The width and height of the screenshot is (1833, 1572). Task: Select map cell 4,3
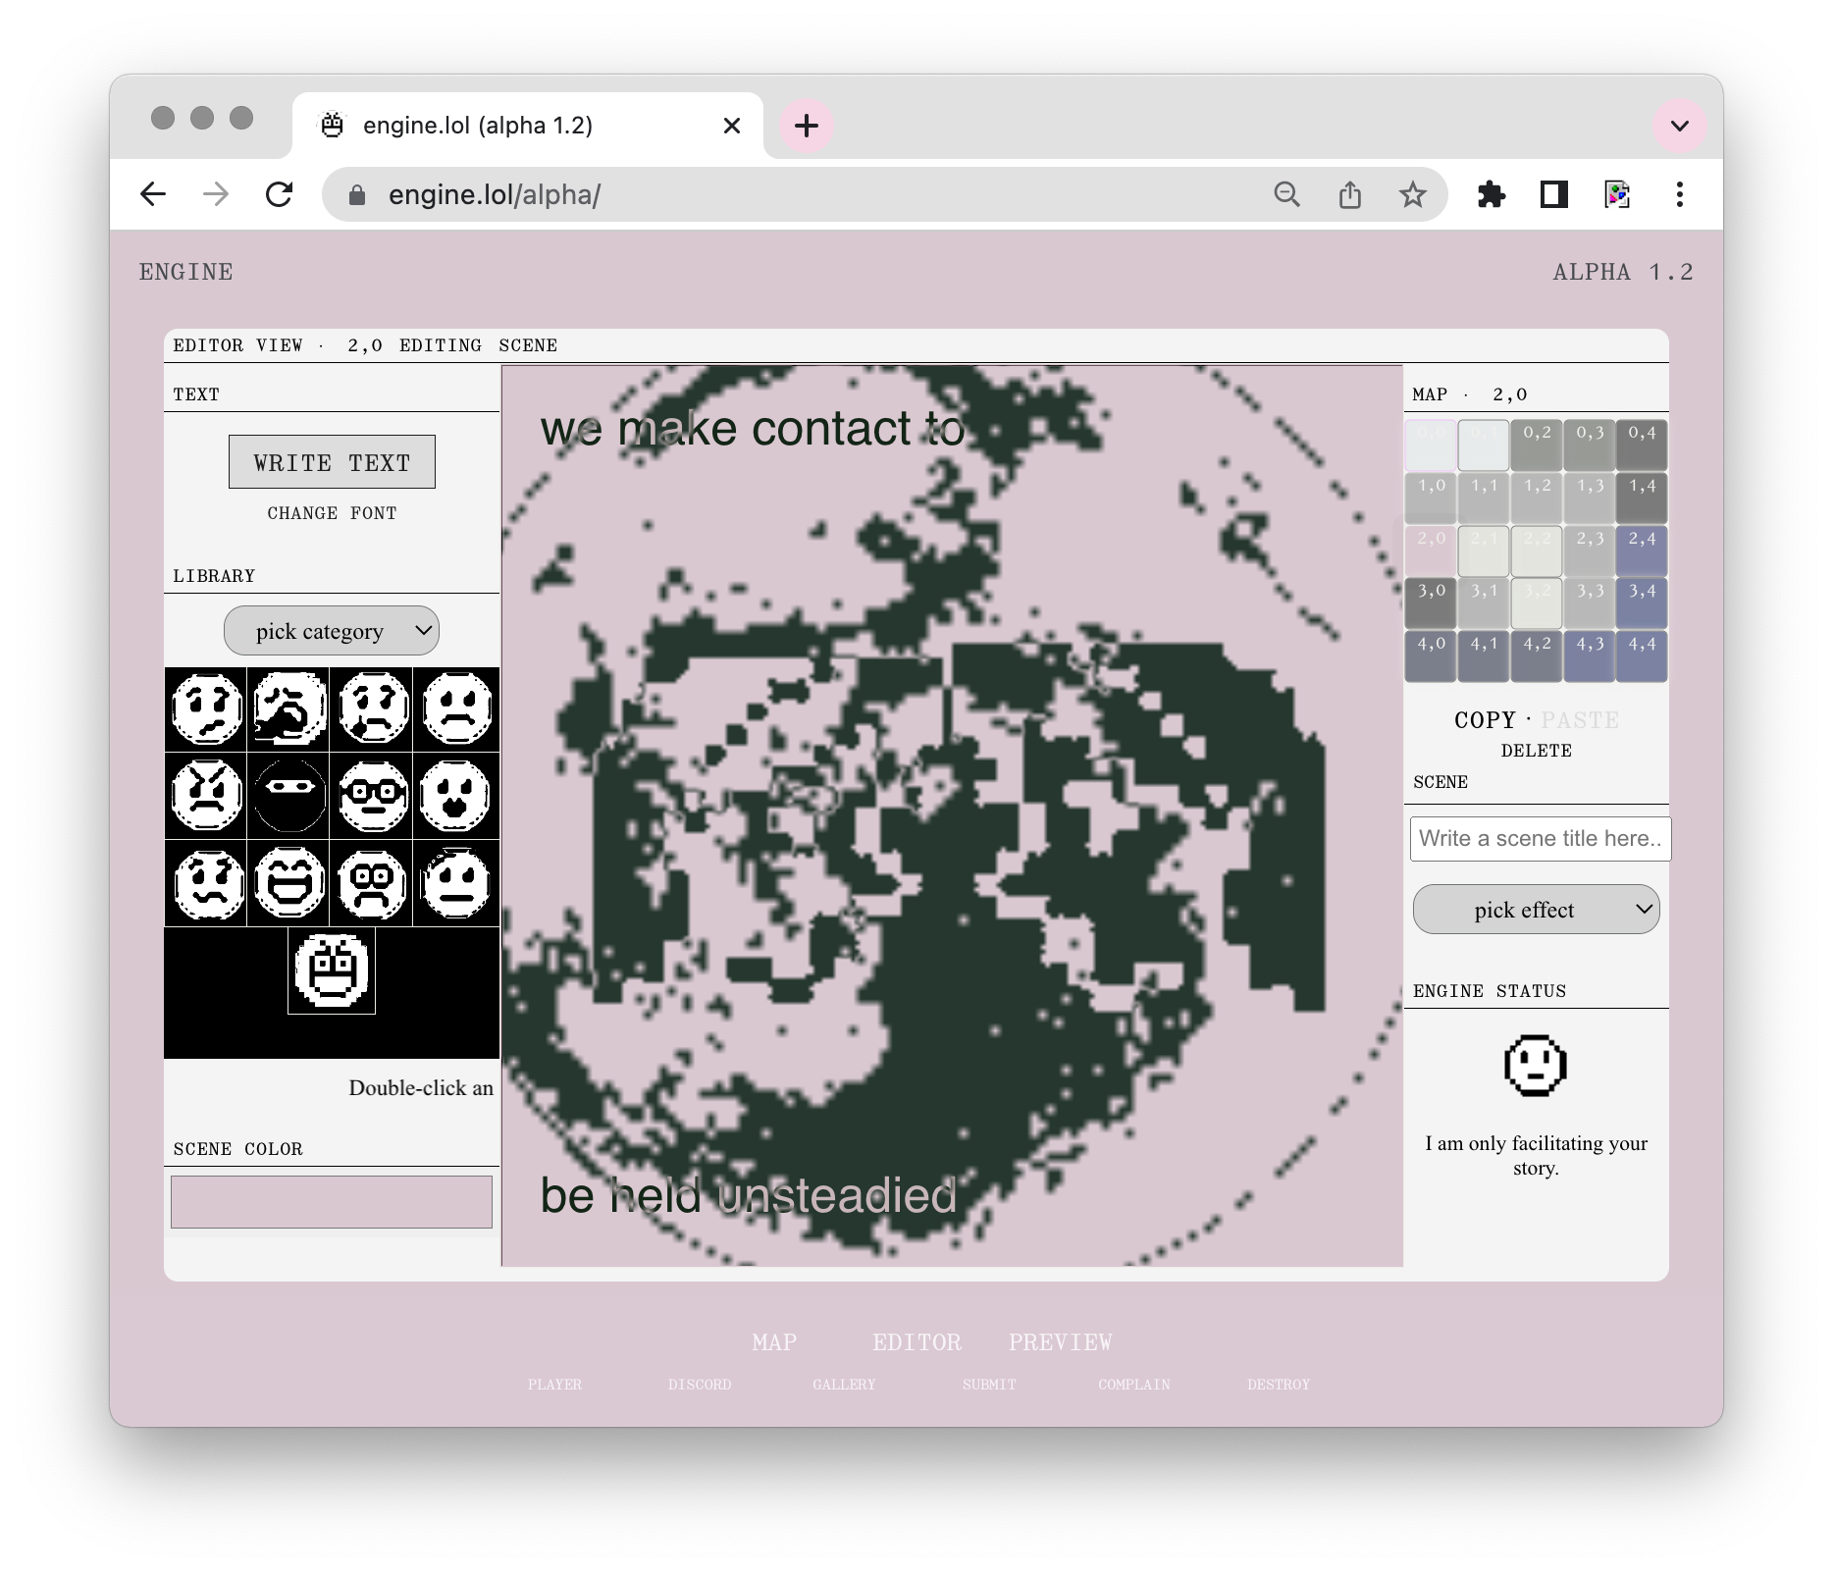pos(1590,656)
